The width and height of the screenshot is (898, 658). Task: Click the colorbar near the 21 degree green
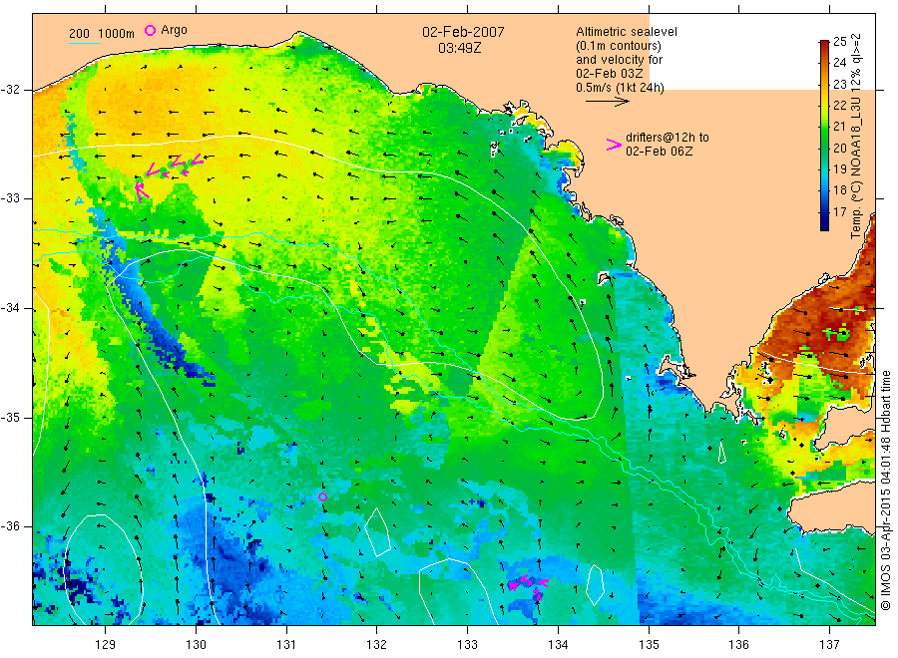[x=824, y=127]
